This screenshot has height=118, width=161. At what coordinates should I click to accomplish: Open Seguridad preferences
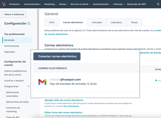[x=9, y=52]
